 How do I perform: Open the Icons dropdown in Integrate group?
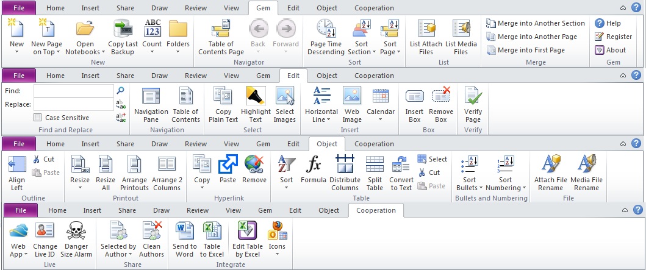[x=277, y=254]
